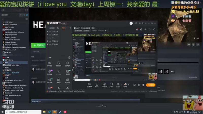The height and width of the screenshot is (114, 203).
Task: Toggle lock on 文本 1 source
Action: (x=50, y=31)
